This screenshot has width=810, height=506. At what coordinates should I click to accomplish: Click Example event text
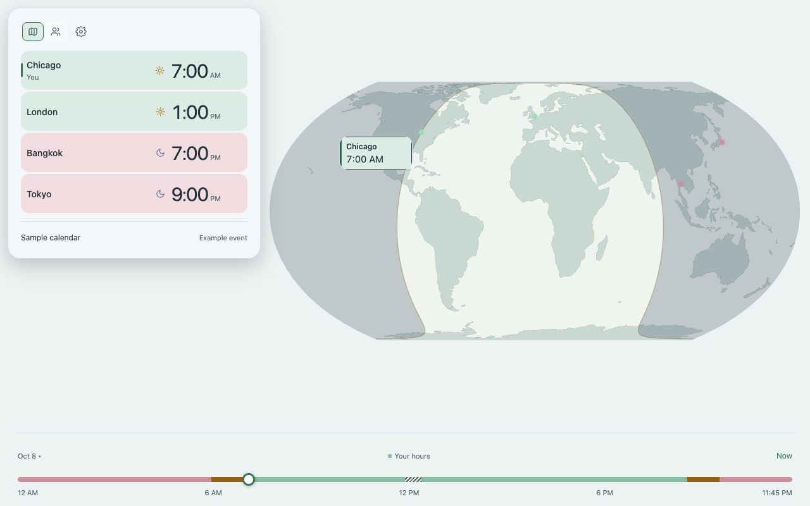[223, 238]
